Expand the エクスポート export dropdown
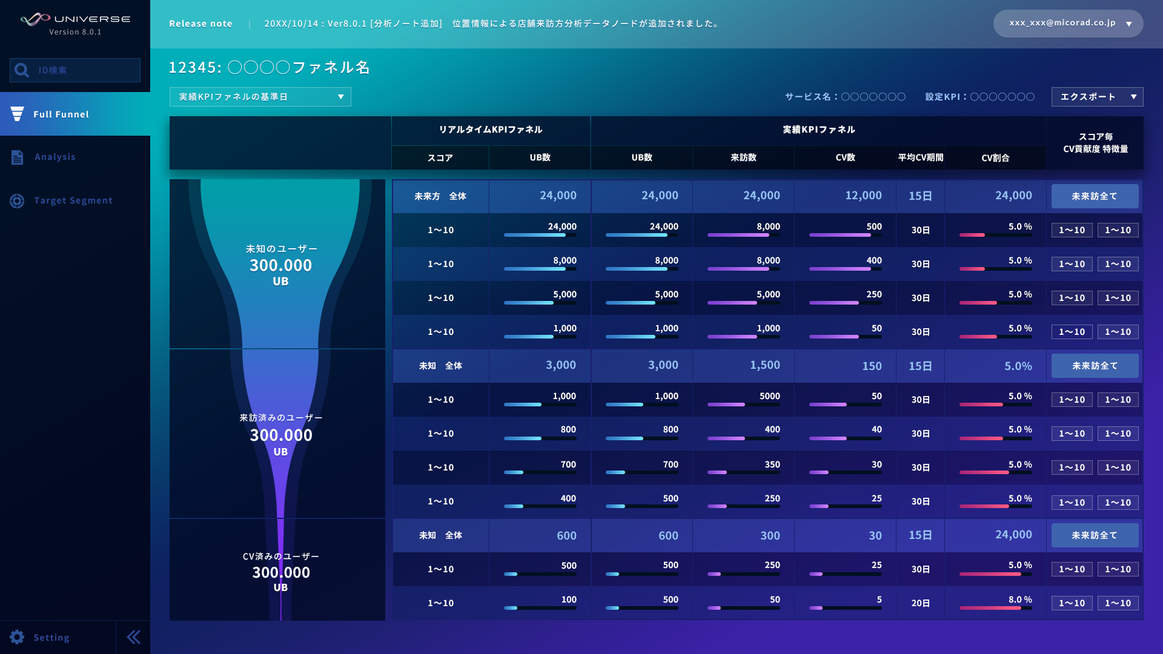The image size is (1163, 654). click(1097, 97)
